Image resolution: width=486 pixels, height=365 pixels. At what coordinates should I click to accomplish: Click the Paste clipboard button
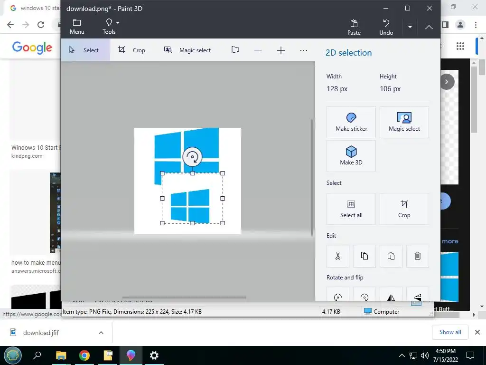tap(354, 27)
